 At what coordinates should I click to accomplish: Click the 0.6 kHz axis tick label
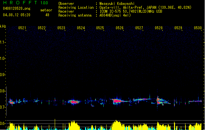point(3,123)
